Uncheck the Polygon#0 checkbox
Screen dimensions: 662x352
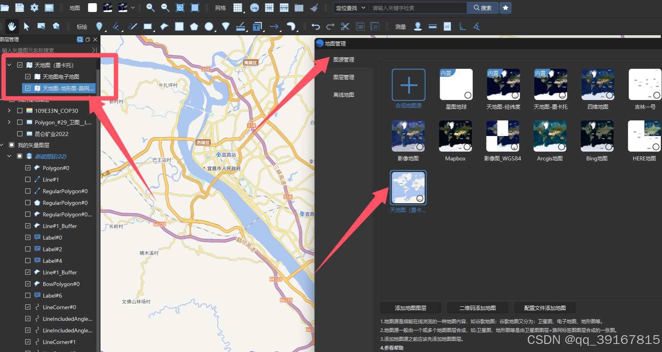(28, 168)
